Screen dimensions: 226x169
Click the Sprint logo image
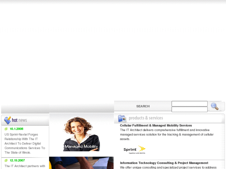134,149
